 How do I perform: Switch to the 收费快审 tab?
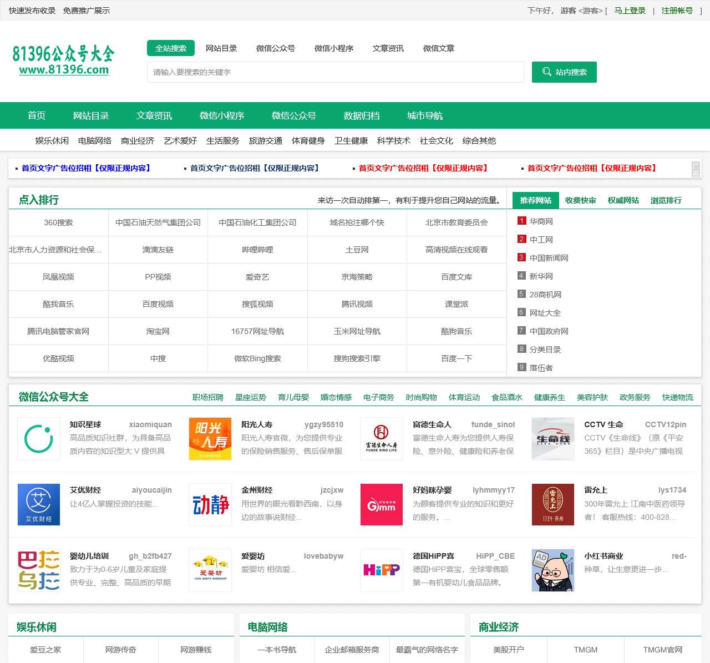[x=581, y=200]
